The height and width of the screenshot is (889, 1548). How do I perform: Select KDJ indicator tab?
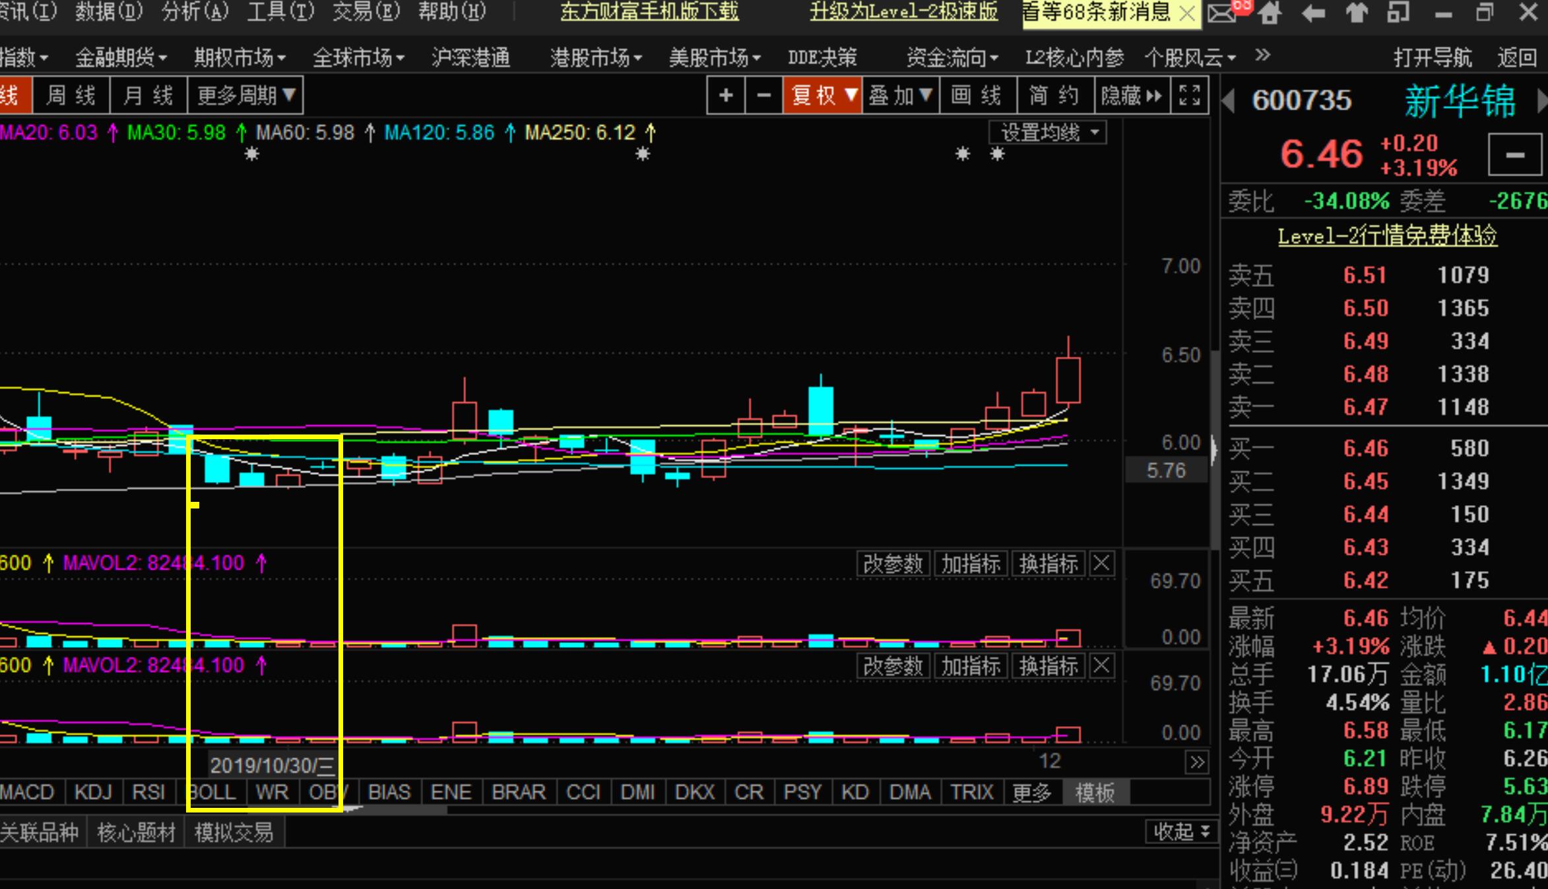93,792
